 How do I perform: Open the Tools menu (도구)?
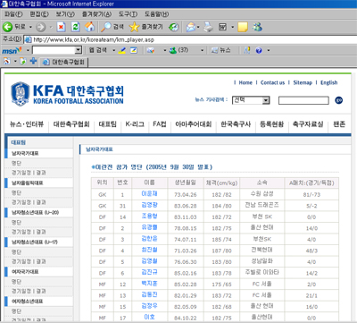[128, 14]
